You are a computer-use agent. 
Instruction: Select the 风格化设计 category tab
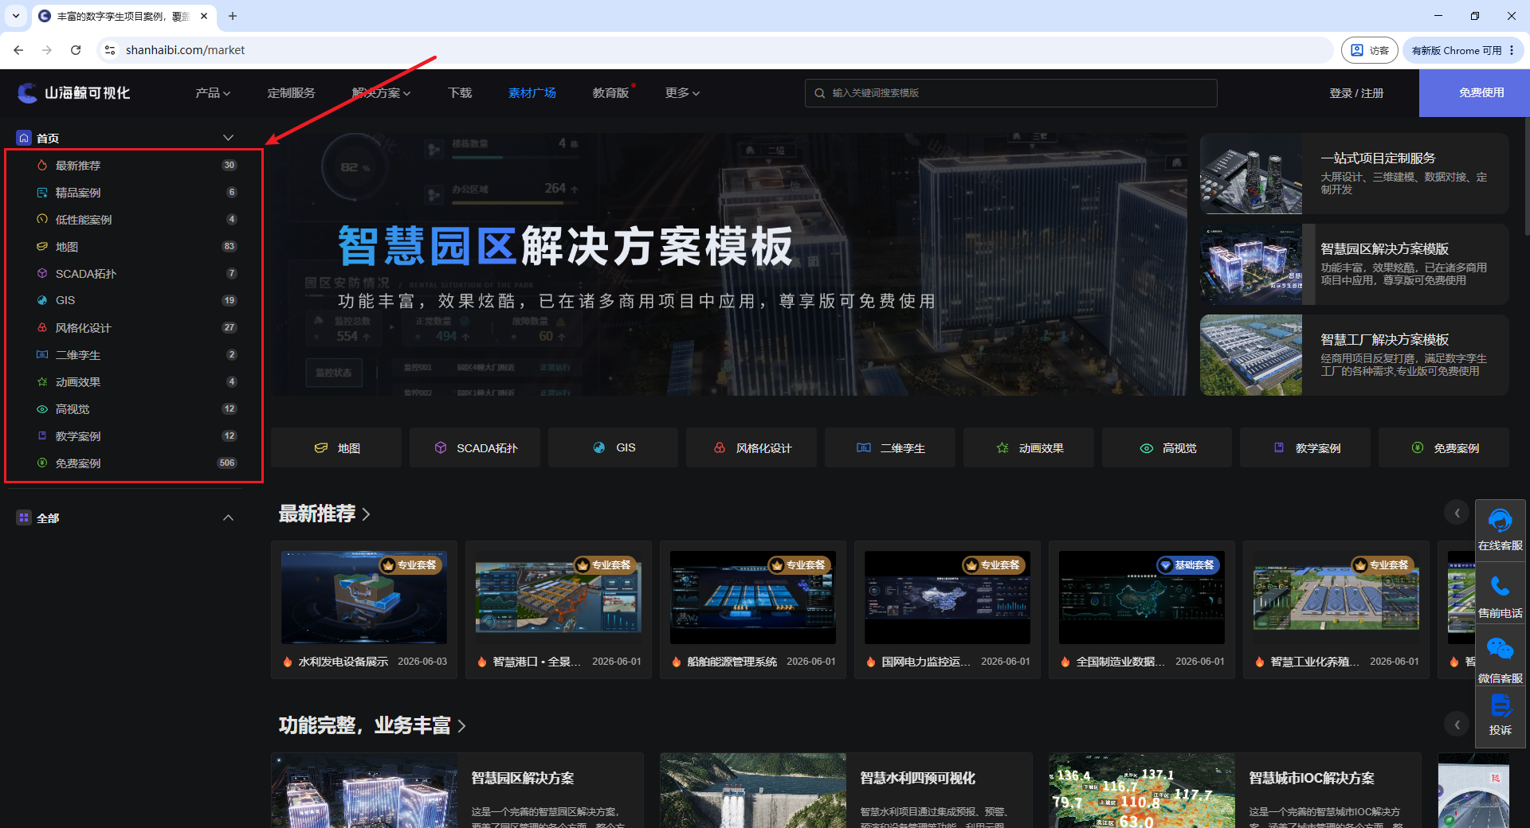(751, 447)
